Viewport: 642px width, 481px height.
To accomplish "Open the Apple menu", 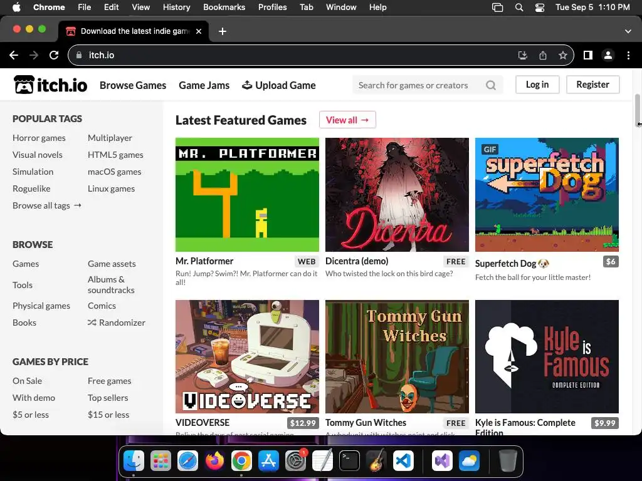I will 16,8.
